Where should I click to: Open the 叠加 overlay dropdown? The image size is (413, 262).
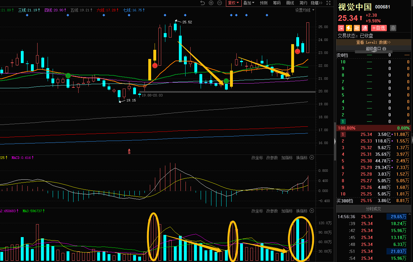click(249, 3)
